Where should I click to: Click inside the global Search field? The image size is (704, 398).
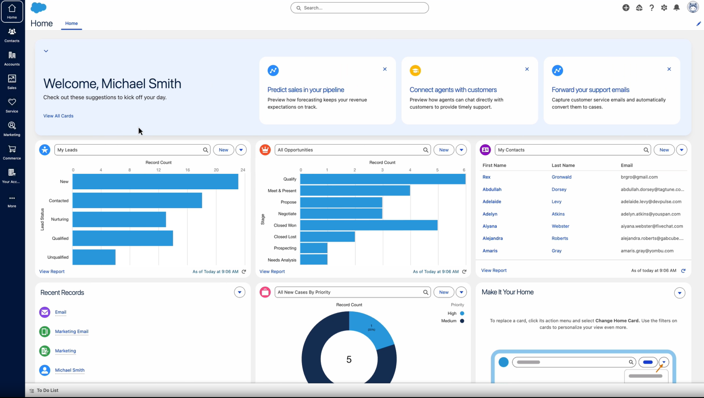pyautogui.click(x=360, y=8)
